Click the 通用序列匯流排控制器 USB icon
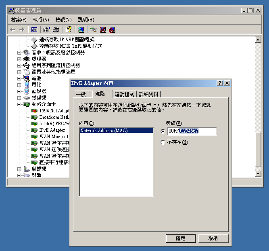269x251 pixels. 27,65
